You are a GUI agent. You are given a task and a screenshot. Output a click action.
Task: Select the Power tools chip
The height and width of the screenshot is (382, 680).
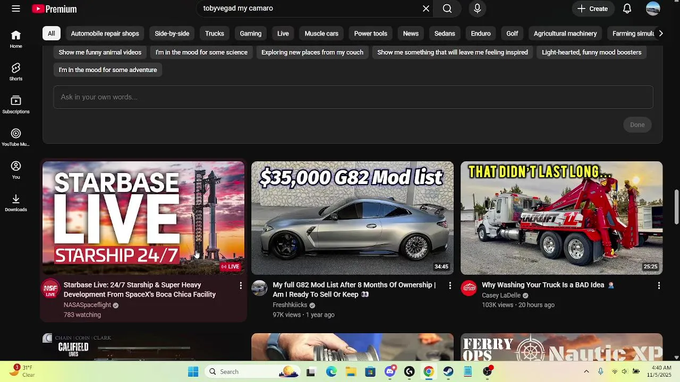click(x=371, y=33)
